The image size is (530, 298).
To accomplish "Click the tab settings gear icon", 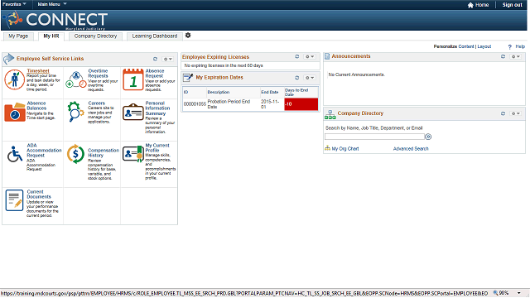I will tap(188, 36).
